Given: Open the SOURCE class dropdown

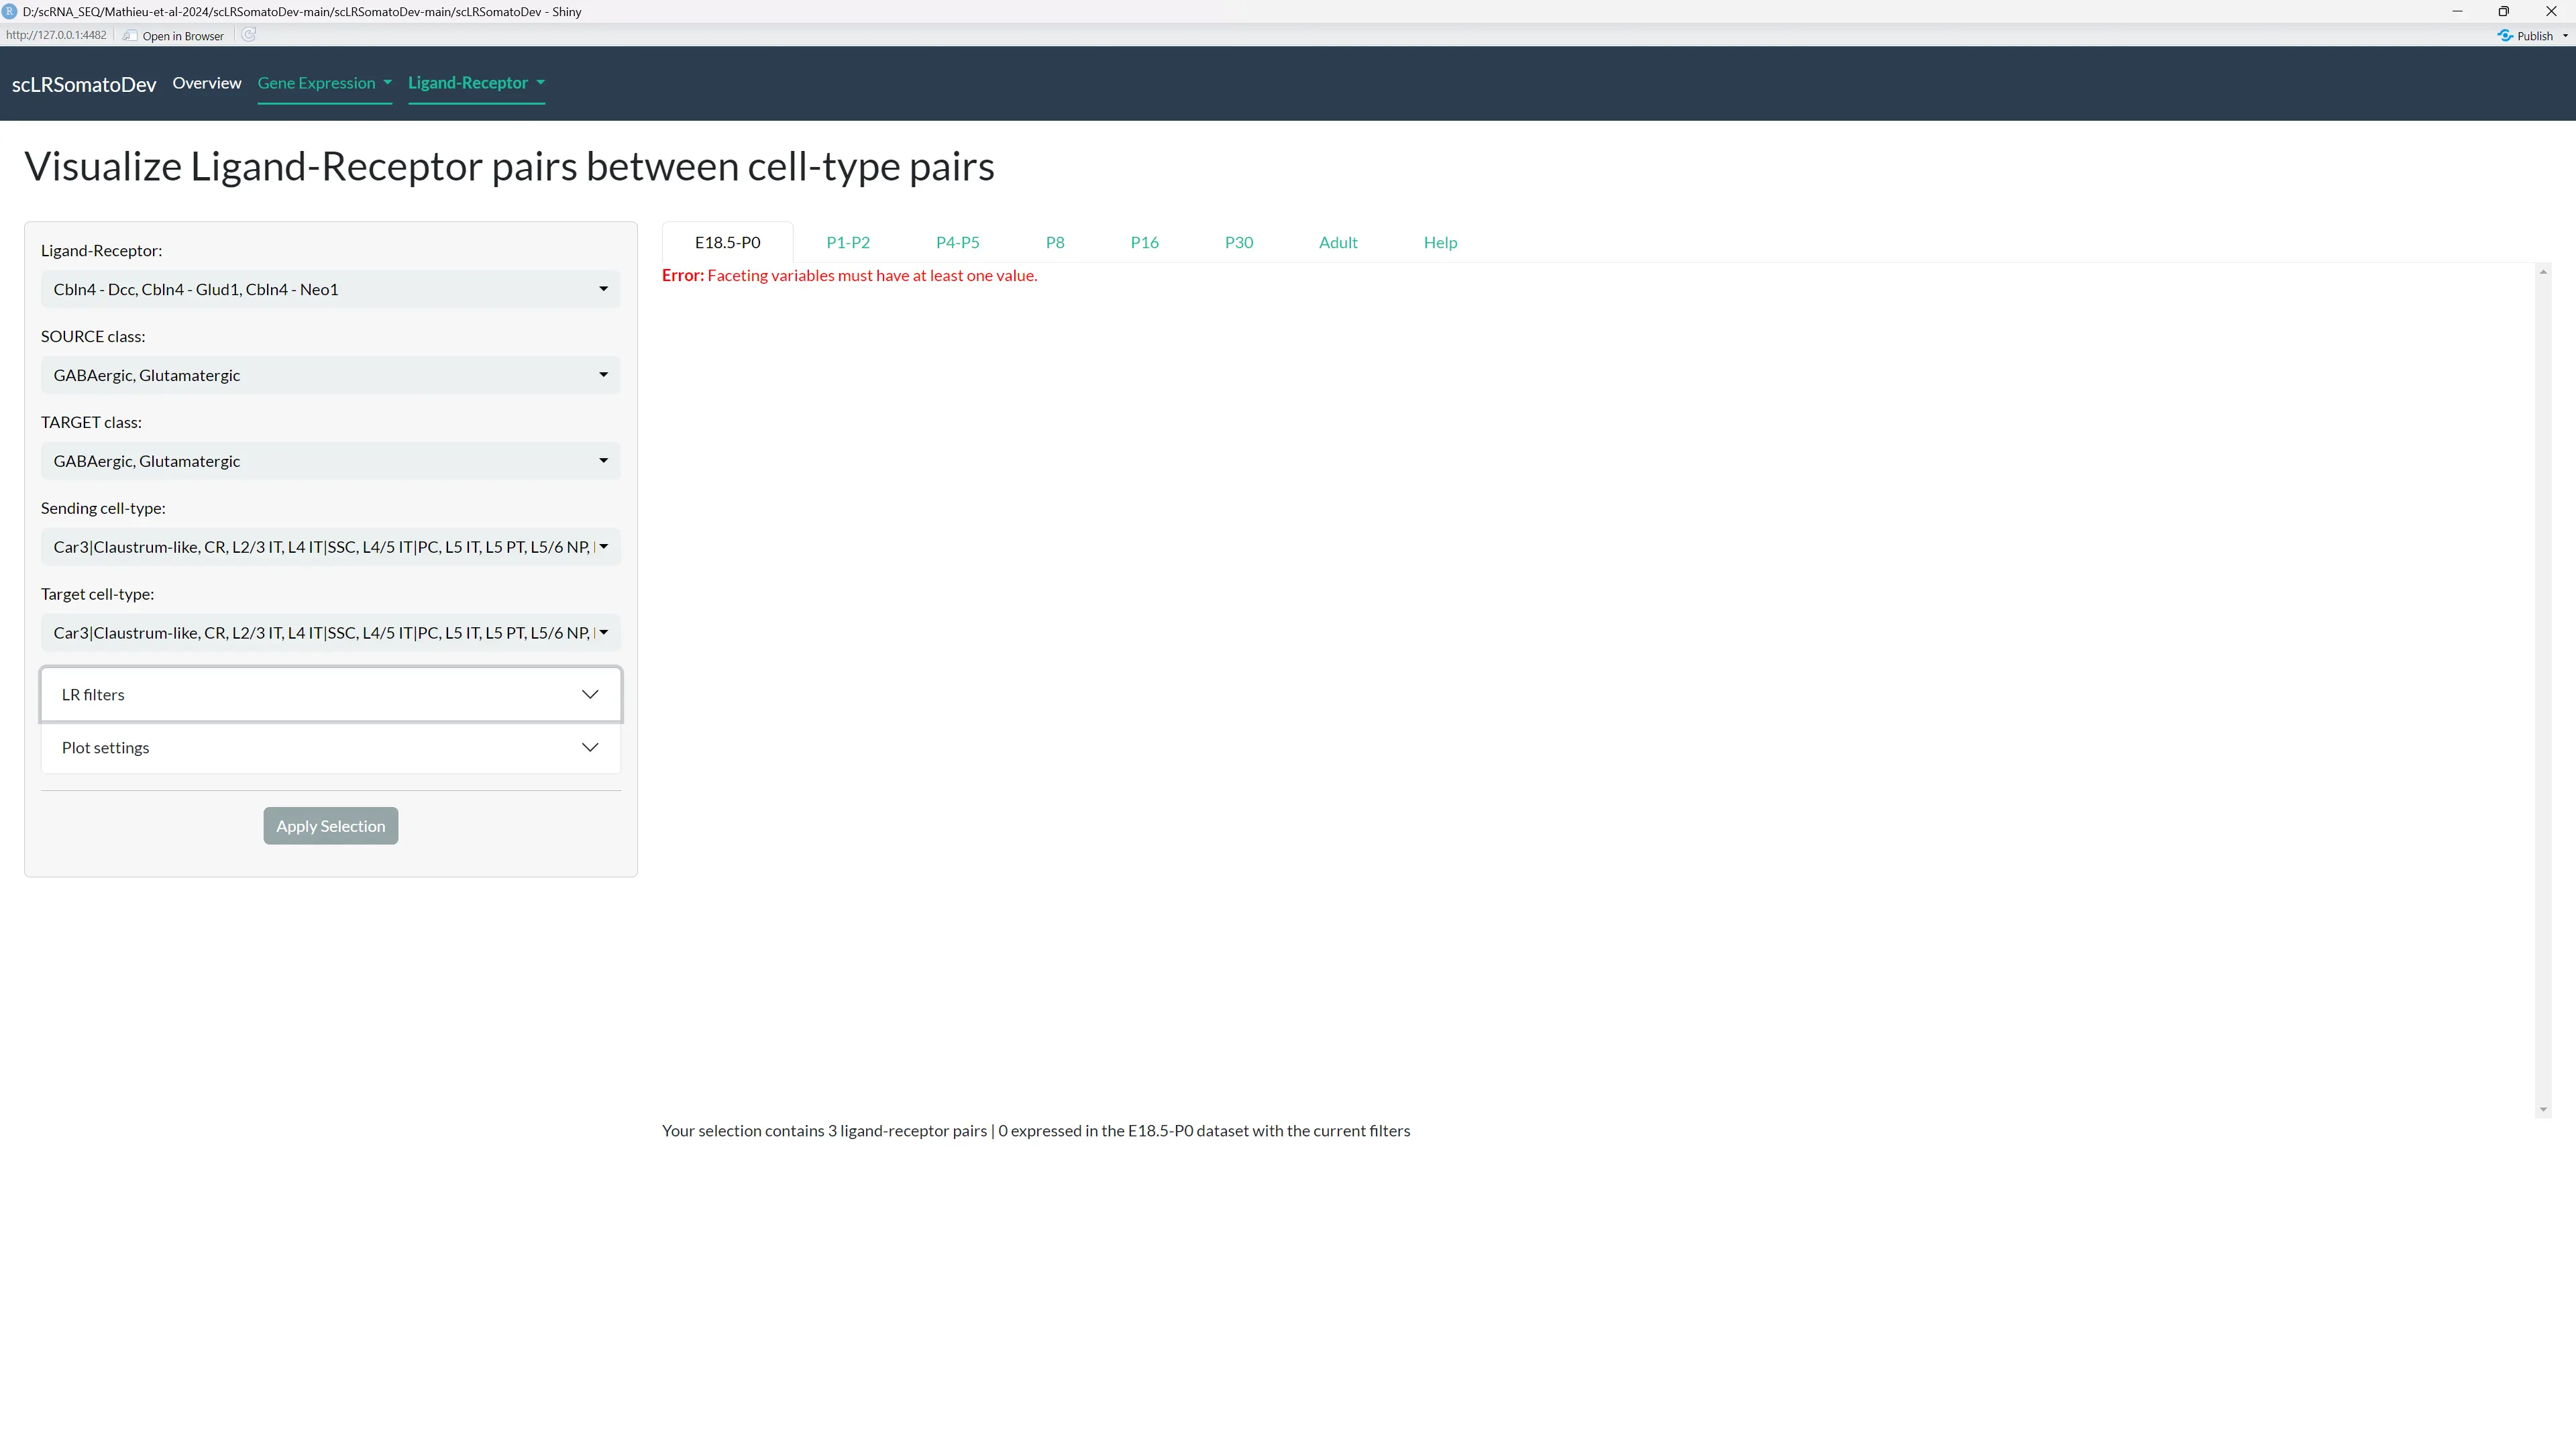Looking at the screenshot, I should [330, 375].
